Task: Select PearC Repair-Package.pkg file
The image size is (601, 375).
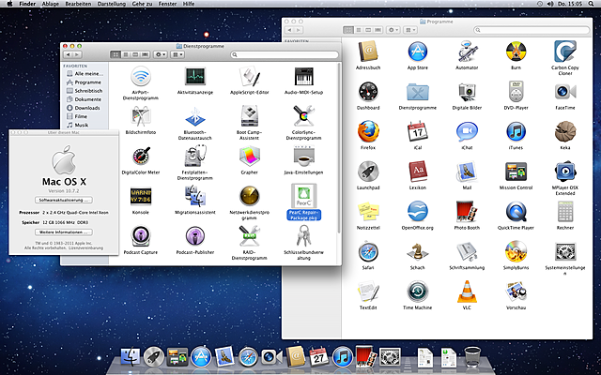Action: pos(303,196)
